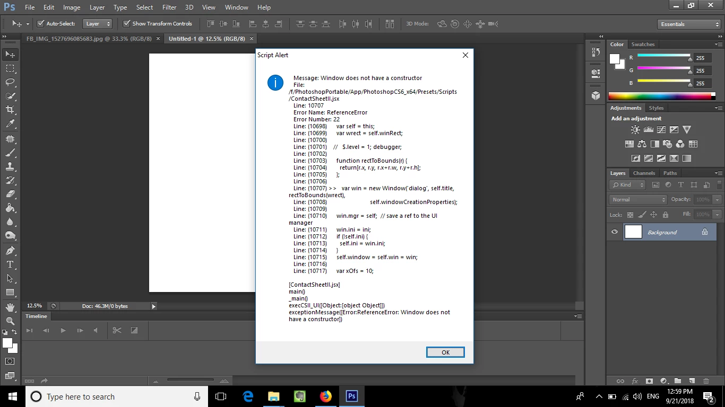Image resolution: width=725 pixels, height=407 pixels.
Task: Add a Gradient Map adjustment
Action: point(686,158)
